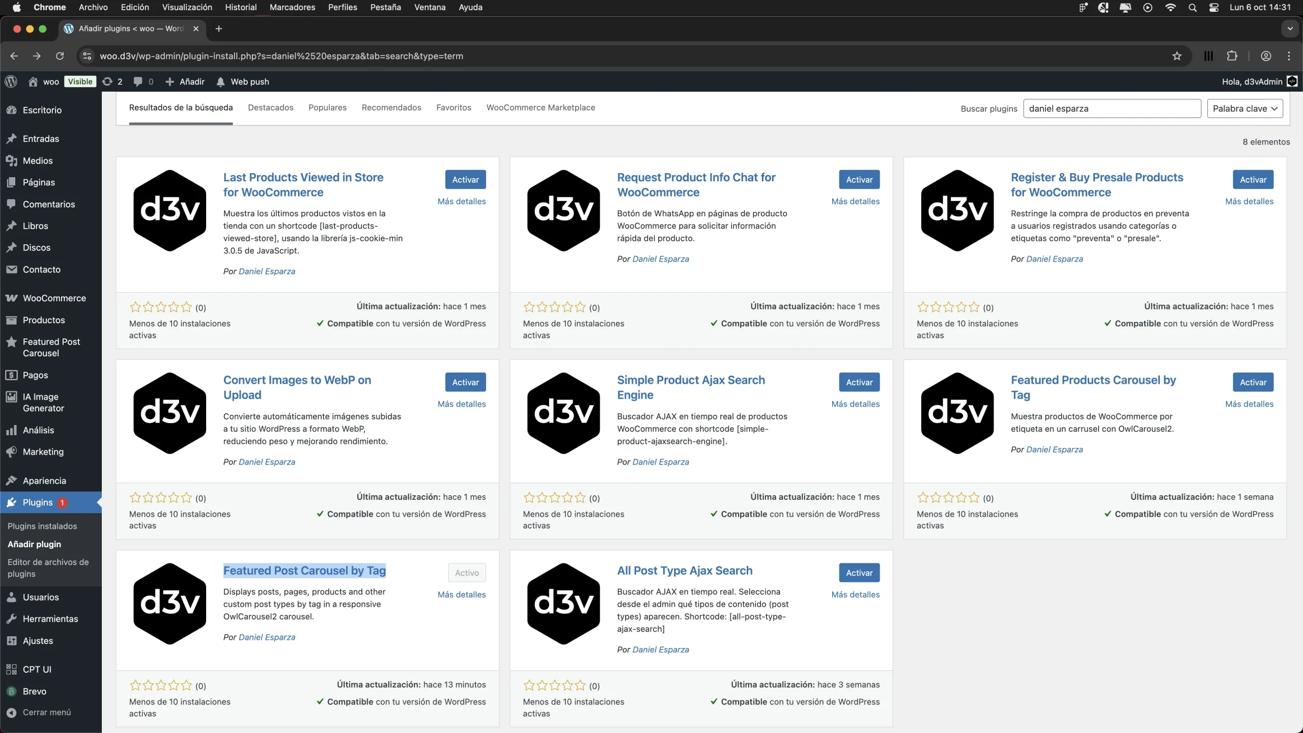Click the updates icon showing 2
This screenshot has width=1303, height=733.
(112, 81)
